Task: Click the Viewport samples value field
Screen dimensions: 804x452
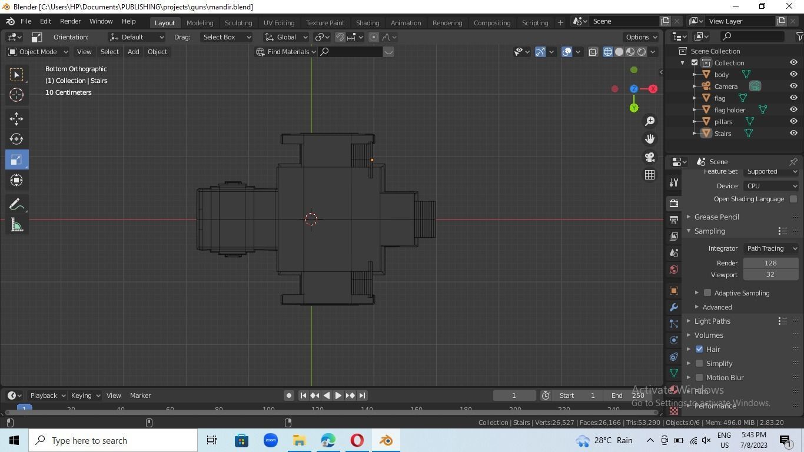Action: 771,274
